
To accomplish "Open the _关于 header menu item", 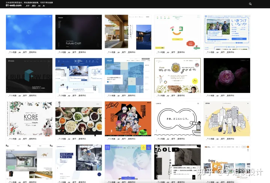I will pyautogui.click(x=27, y=6).
